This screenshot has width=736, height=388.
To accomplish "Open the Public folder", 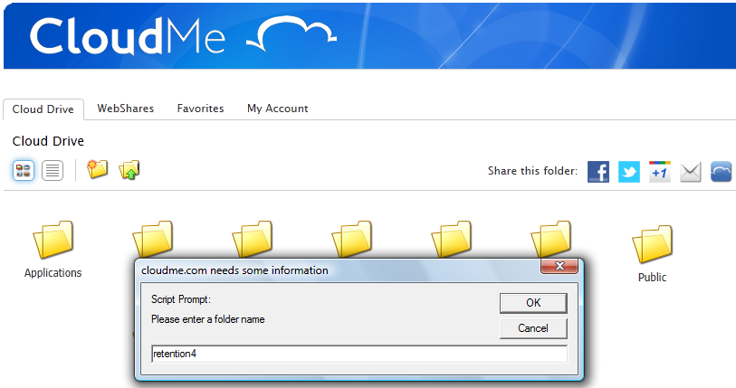I will click(652, 244).
